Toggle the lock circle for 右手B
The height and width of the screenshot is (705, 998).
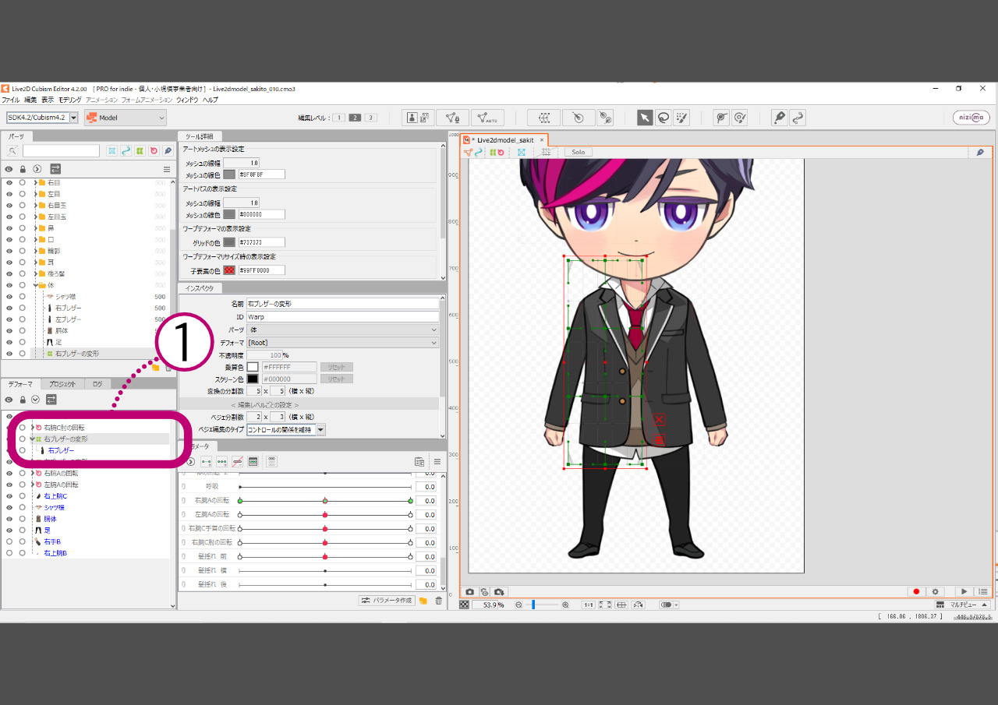pyautogui.click(x=22, y=541)
